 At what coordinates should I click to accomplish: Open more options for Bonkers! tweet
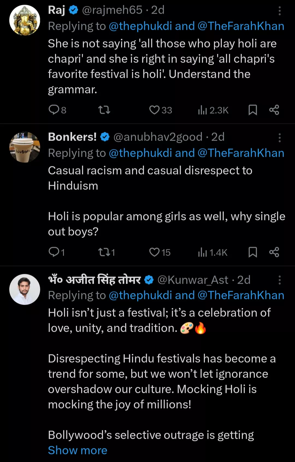[279, 138]
